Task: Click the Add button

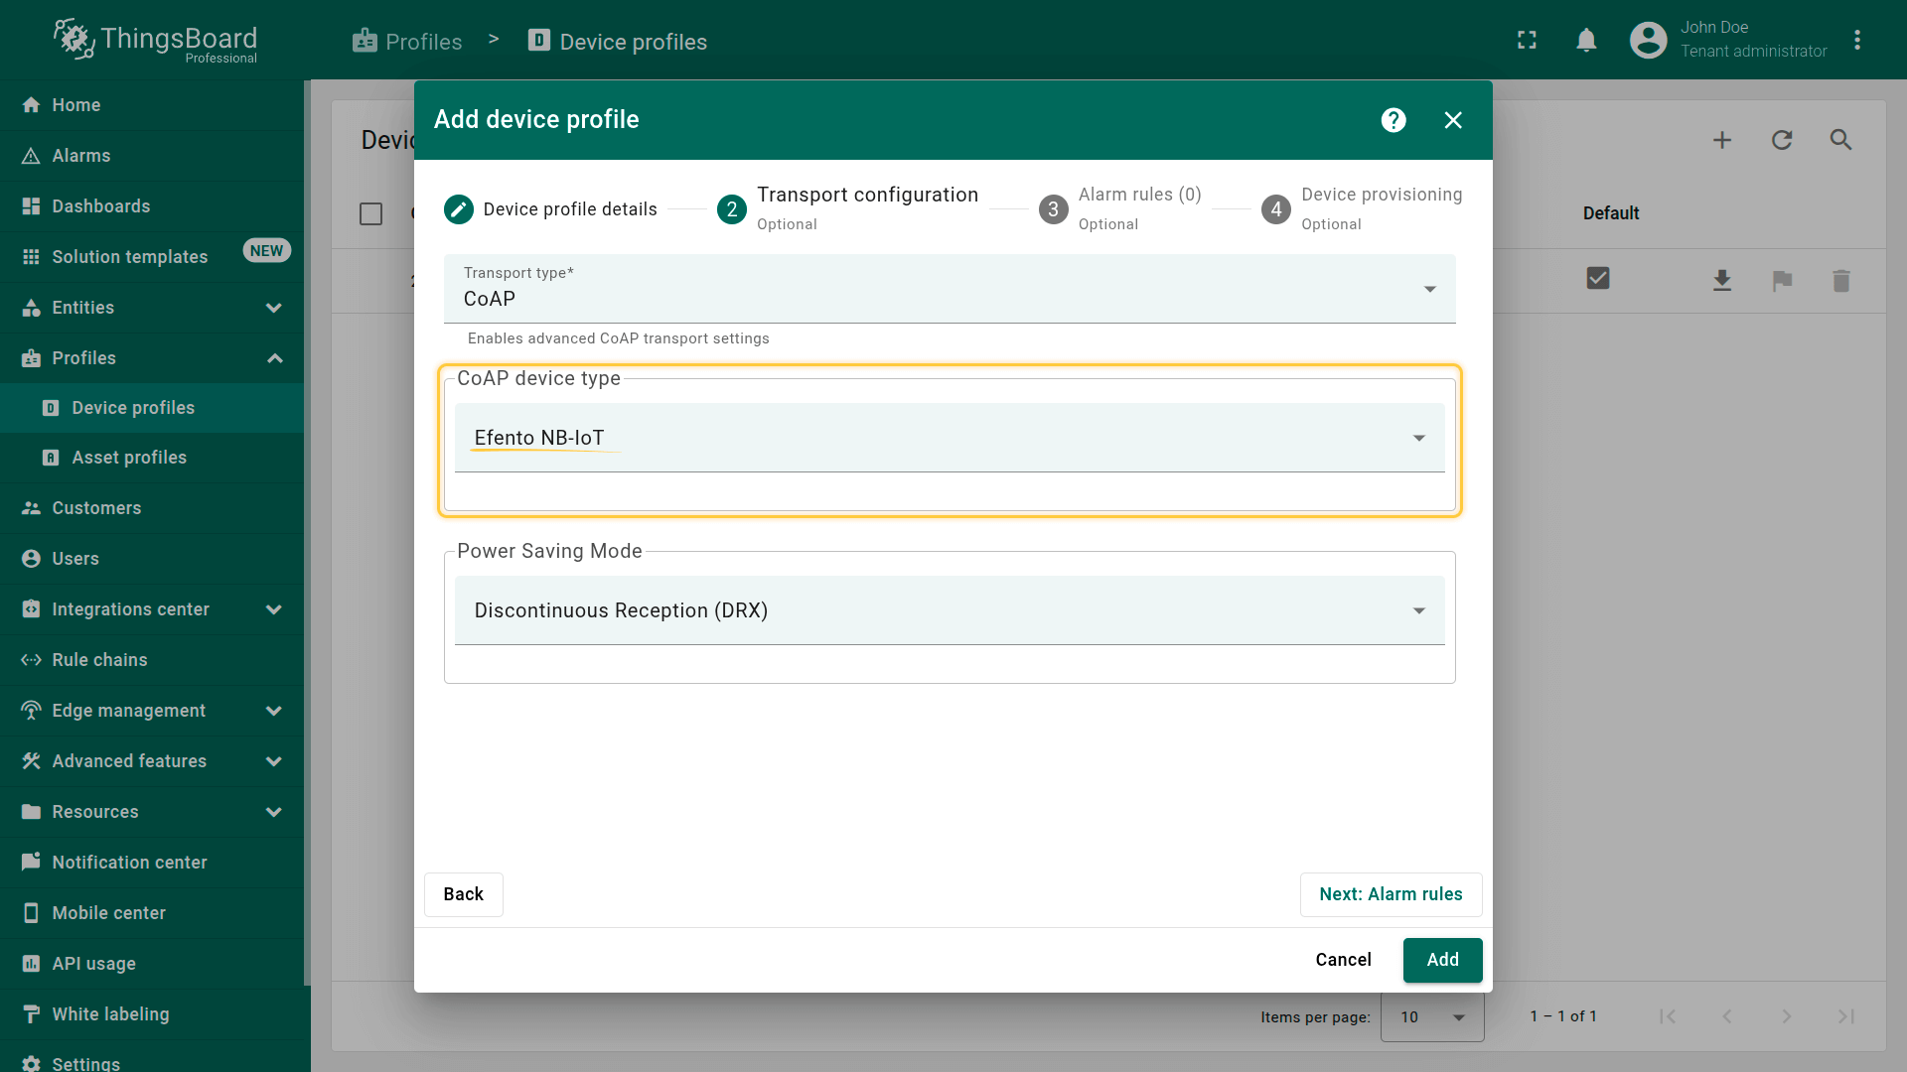Action: (x=1442, y=960)
